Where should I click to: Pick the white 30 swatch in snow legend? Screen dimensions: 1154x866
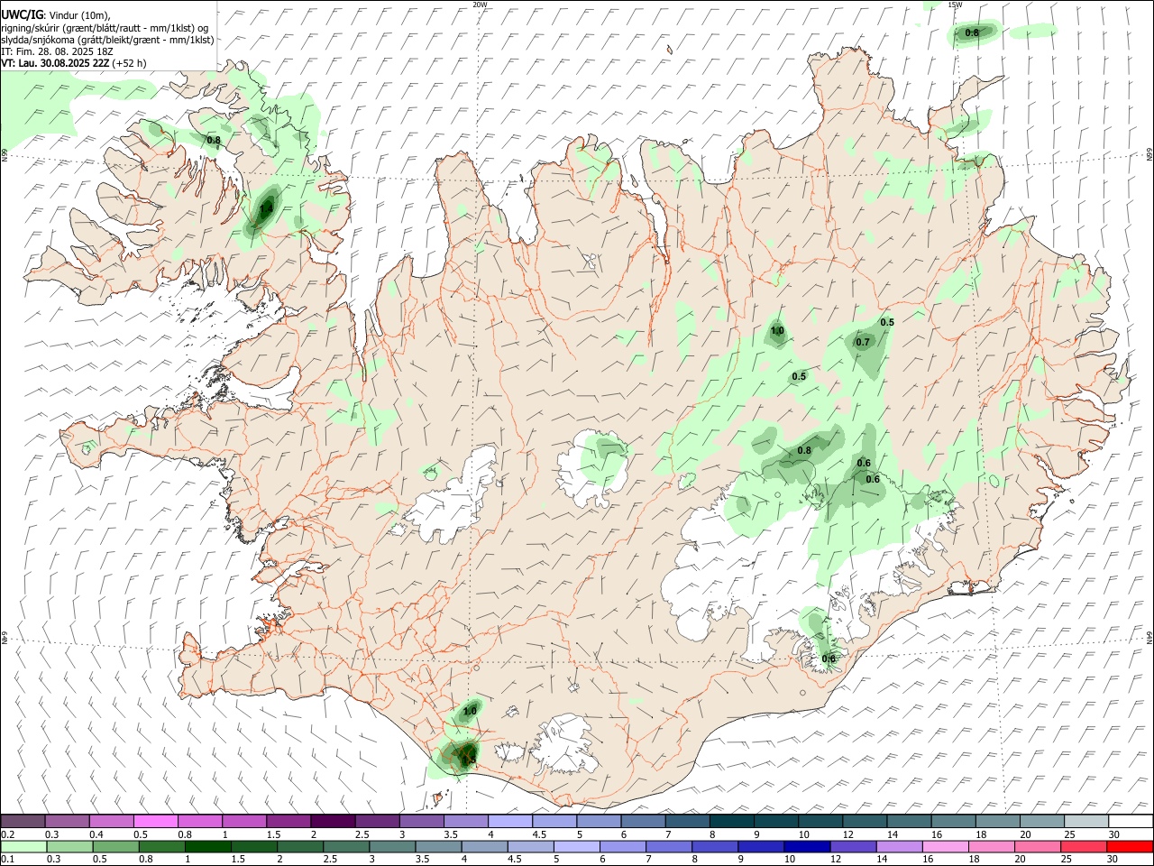tap(1131, 821)
